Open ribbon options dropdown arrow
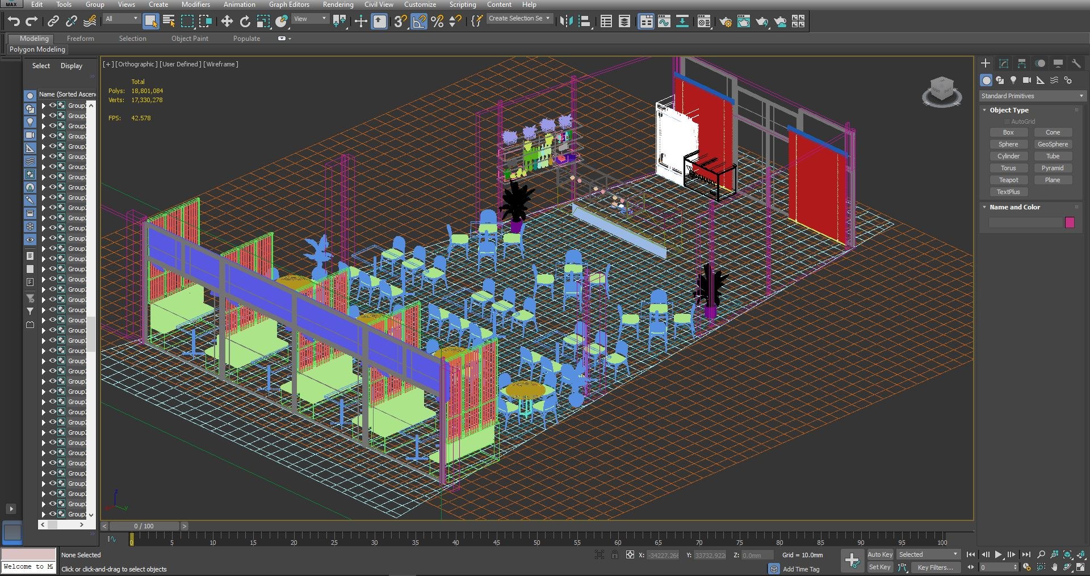Viewport: 1090px width, 576px height. [x=290, y=39]
